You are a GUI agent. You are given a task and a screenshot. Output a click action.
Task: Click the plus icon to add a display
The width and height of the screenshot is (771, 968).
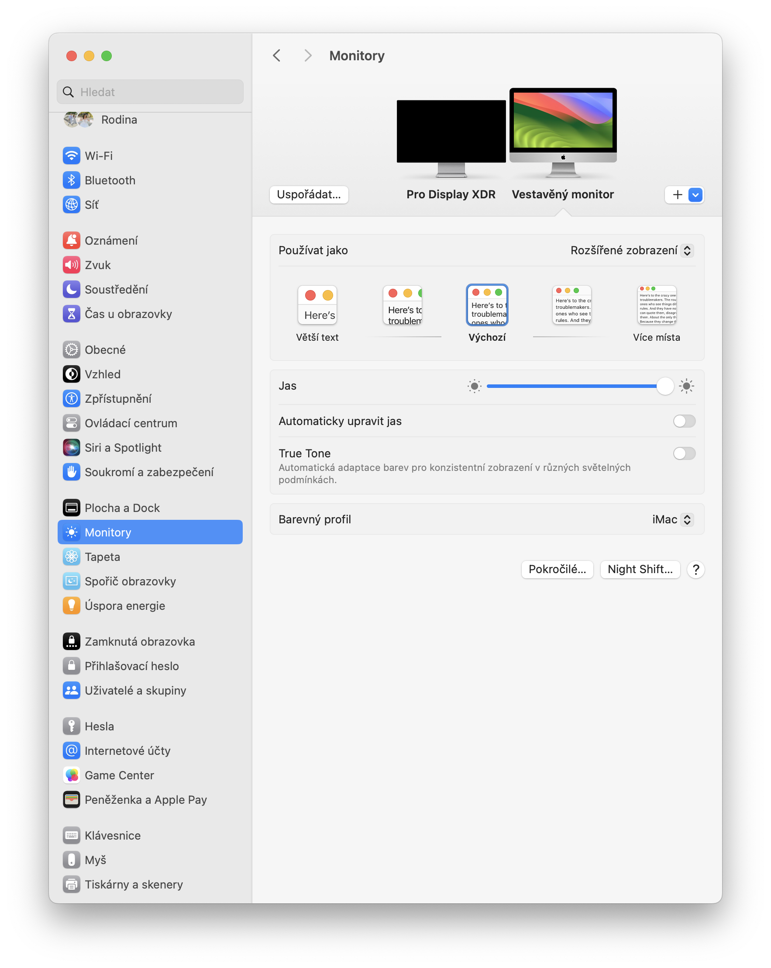point(676,195)
